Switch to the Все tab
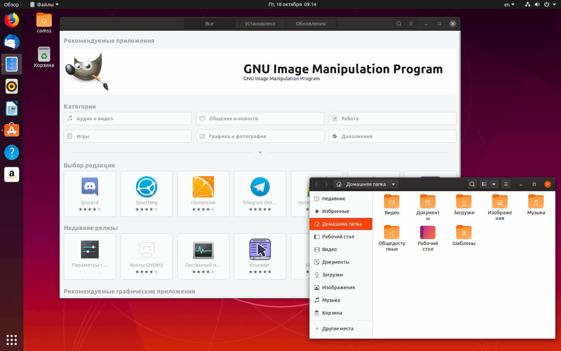 point(209,24)
